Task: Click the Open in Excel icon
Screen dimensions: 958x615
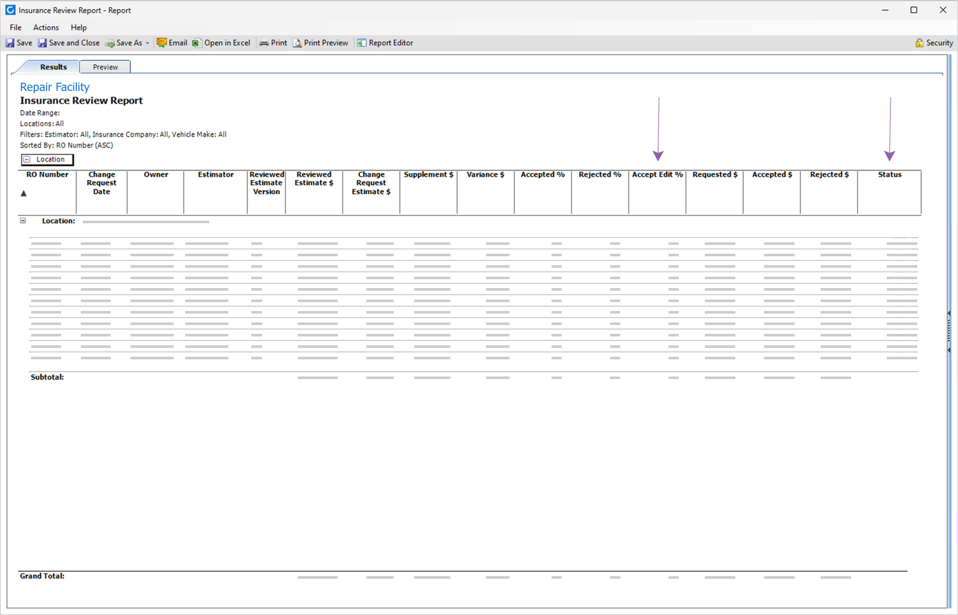Action: tap(197, 43)
